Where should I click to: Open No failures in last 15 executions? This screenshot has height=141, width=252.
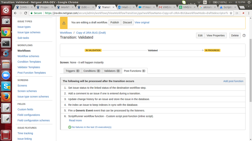(x=92, y=127)
